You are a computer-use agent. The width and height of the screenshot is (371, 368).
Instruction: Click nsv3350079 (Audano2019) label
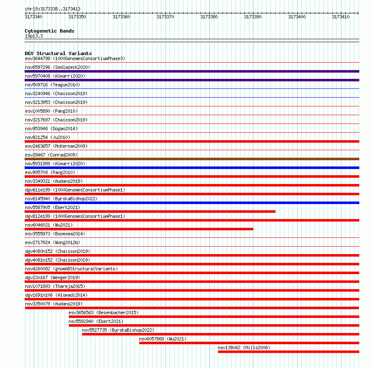coord(54,304)
